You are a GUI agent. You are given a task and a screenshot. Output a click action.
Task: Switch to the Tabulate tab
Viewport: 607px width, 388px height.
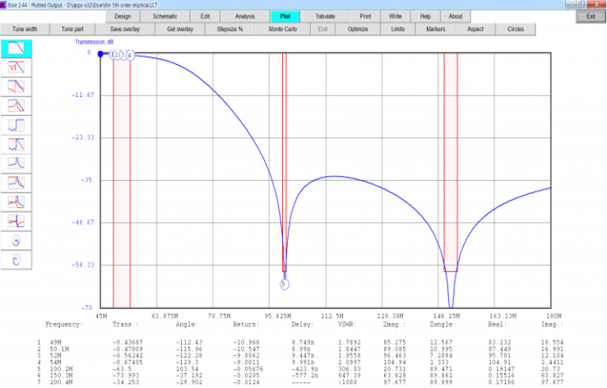pyautogui.click(x=325, y=16)
